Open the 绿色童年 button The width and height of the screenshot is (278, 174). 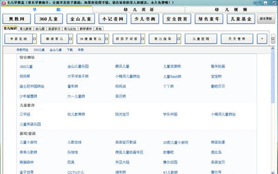tap(209, 19)
